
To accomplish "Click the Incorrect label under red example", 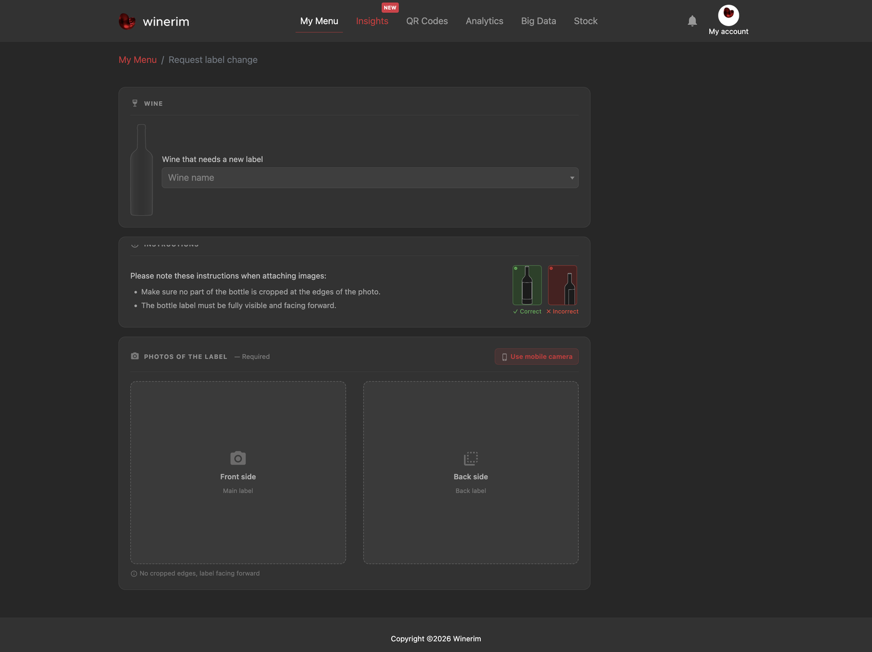I will coord(562,312).
